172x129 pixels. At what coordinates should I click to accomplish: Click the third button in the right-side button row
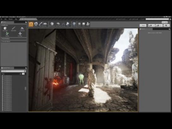pyautogui.click(x=159, y=26)
